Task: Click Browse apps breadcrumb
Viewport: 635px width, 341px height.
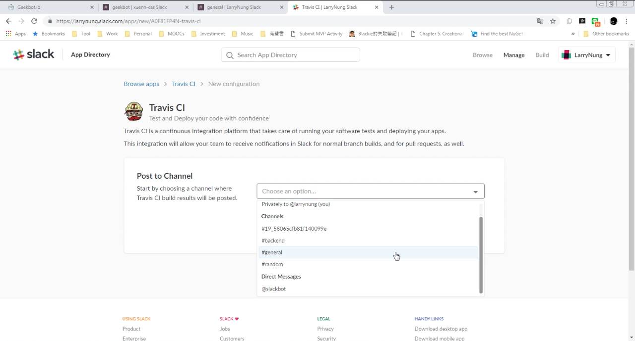Action: point(141,84)
